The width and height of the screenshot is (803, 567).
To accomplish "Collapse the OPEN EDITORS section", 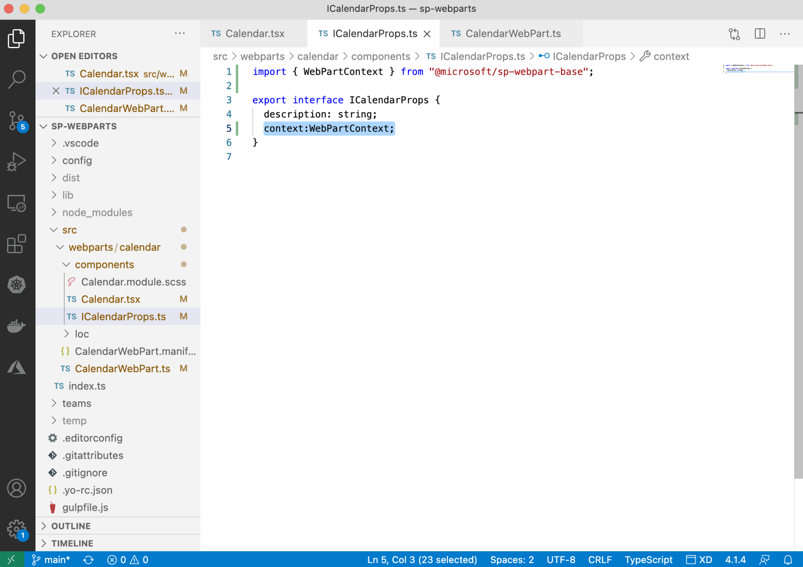I will tap(84, 56).
